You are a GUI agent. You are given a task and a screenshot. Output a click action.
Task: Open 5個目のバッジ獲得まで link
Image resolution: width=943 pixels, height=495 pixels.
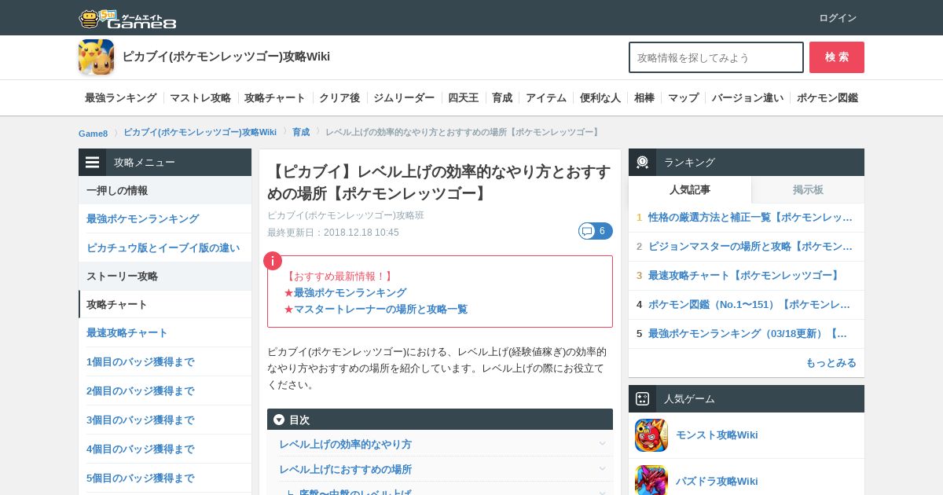point(140,478)
